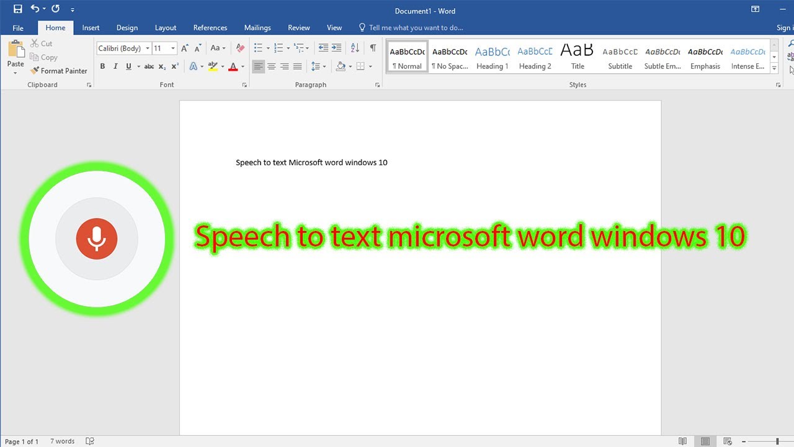The height and width of the screenshot is (447, 794).
Task: Click the Redo/Repeat button
Action: point(56,9)
